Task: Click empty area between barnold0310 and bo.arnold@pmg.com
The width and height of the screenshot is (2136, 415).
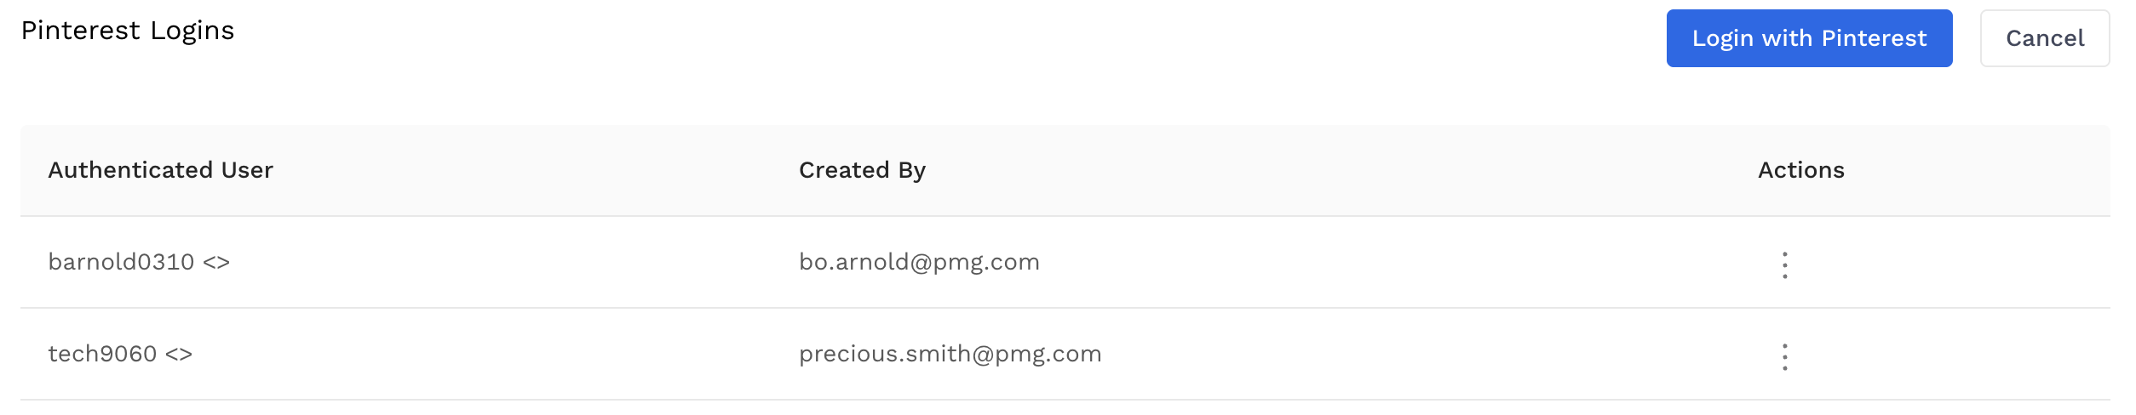Action: tap(511, 262)
